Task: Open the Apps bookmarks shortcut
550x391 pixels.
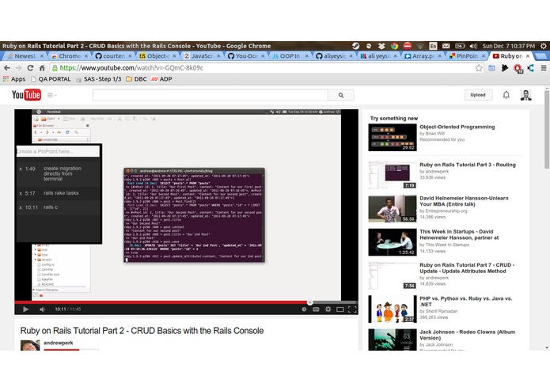Action: [14, 79]
